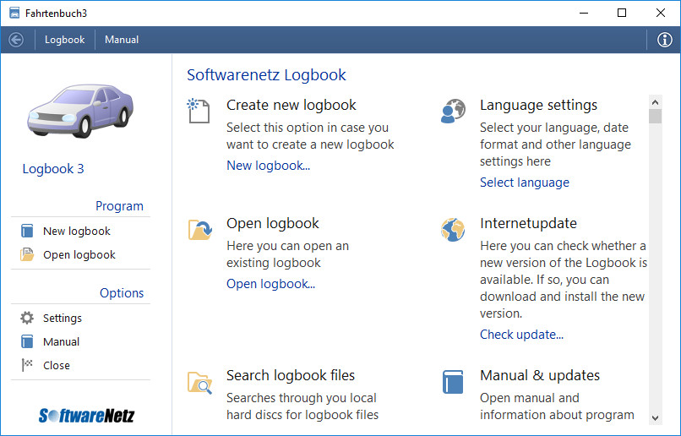Screen dimensions: 681x436
Task: Click the Create new logbook document icon
Action: click(x=199, y=111)
